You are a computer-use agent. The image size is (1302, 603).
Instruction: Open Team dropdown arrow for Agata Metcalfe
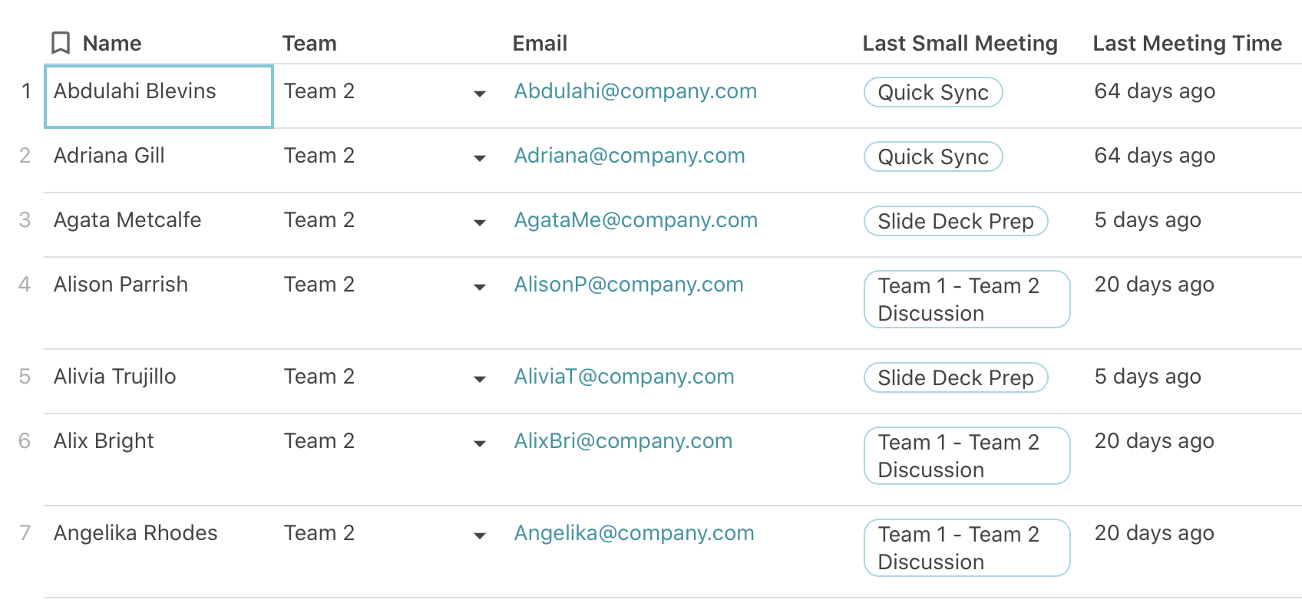click(x=480, y=222)
